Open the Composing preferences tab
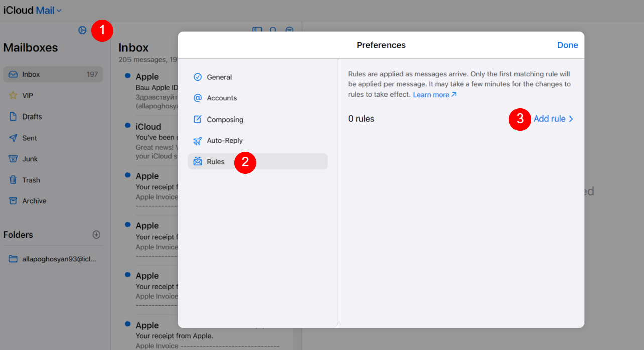644x350 pixels. click(x=225, y=120)
